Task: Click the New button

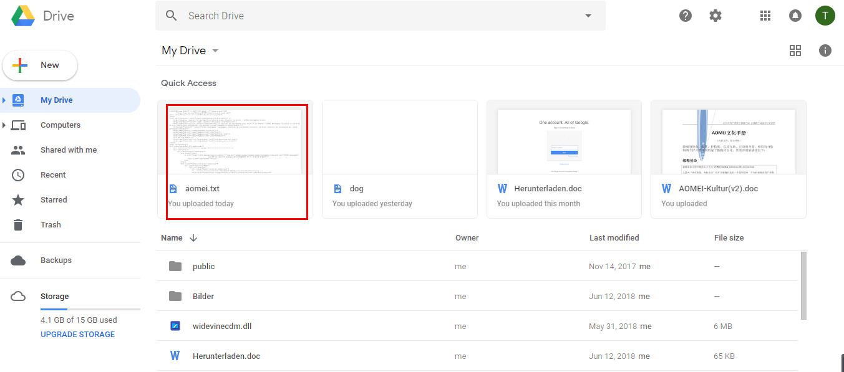Action: (x=40, y=65)
